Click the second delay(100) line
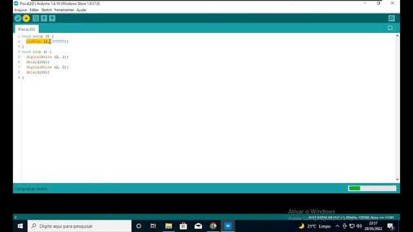Viewport: 413px width, 232px height. (37, 72)
